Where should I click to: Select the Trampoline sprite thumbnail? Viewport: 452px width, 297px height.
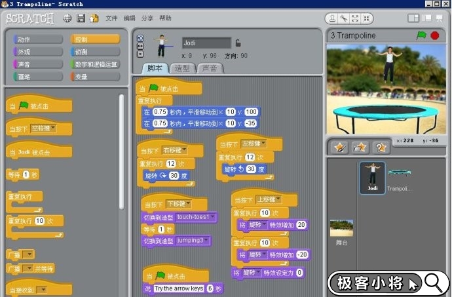[x=400, y=177]
